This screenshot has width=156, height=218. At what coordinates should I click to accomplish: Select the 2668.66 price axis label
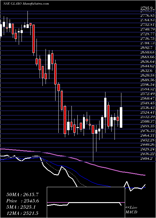(x=148, y=57)
